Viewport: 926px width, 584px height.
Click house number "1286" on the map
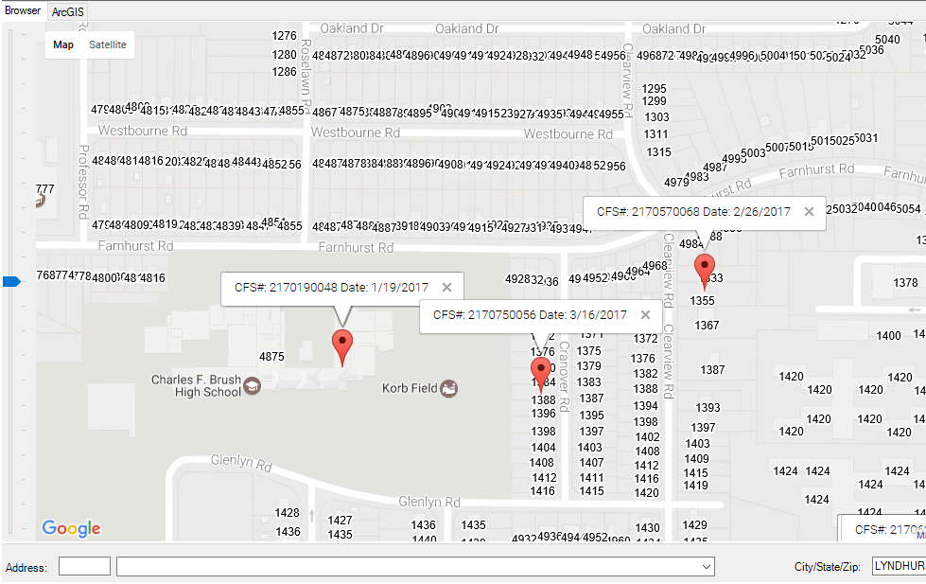(x=284, y=72)
